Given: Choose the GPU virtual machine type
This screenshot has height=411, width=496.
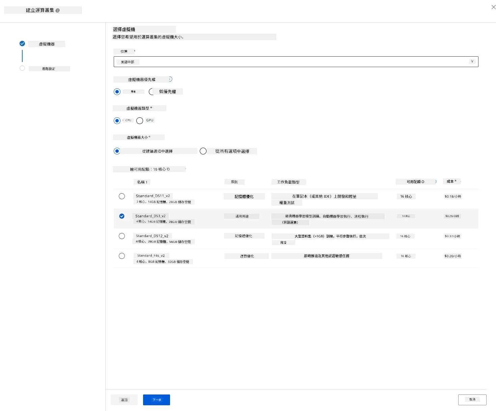Looking at the screenshot, I should (140, 121).
